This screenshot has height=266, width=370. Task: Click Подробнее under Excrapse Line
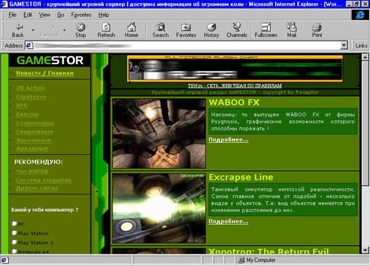tap(228, 222)
